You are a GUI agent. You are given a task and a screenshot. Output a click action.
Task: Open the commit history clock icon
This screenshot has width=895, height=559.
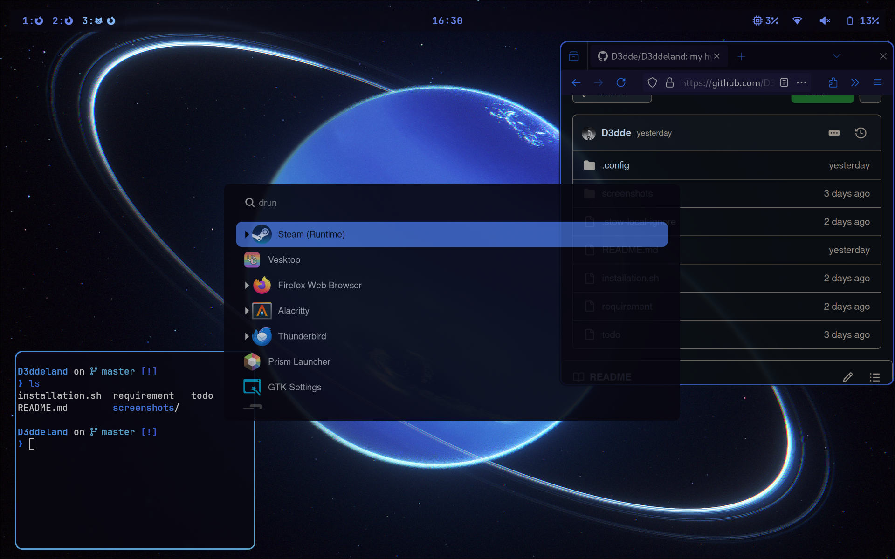coord(861,133)
